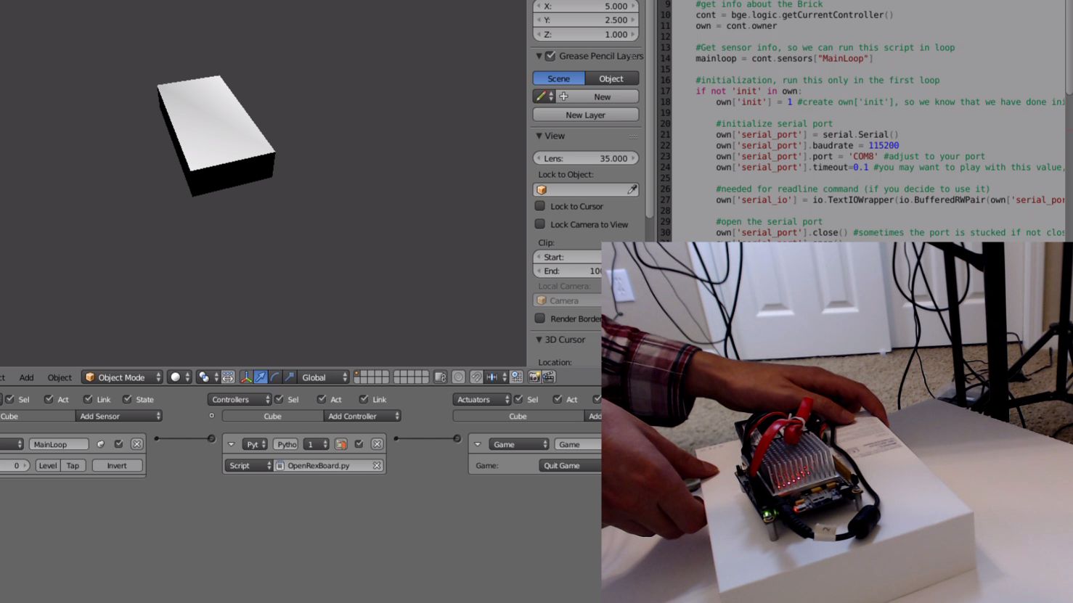
Task: Open the Global orientation dropdown
Action: (x=324, y=377)
